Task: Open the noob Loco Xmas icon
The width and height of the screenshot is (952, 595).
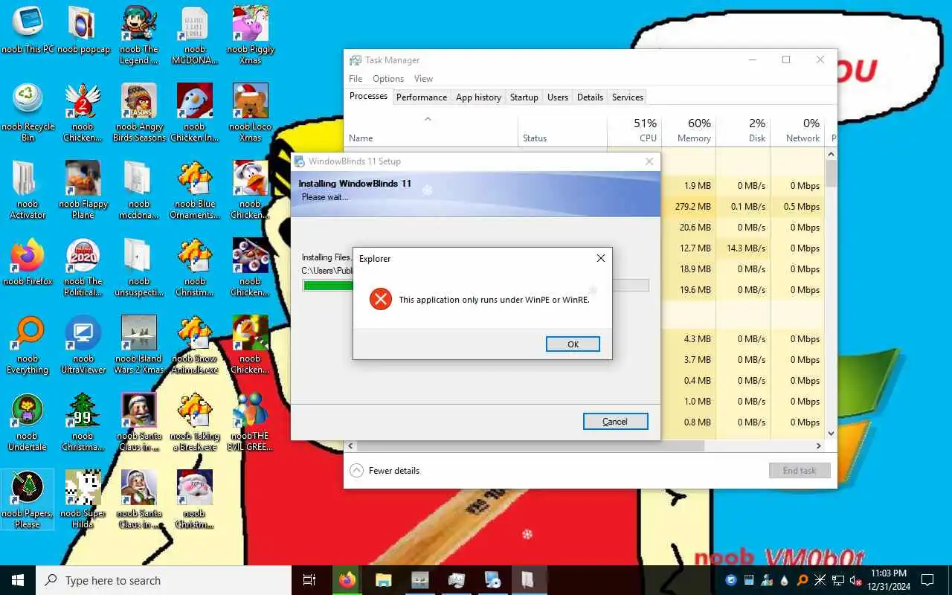Action: click(251, 112)
